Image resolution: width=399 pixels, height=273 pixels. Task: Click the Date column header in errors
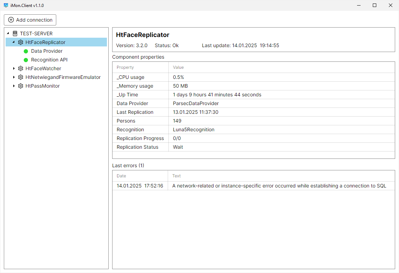(121, 176)
